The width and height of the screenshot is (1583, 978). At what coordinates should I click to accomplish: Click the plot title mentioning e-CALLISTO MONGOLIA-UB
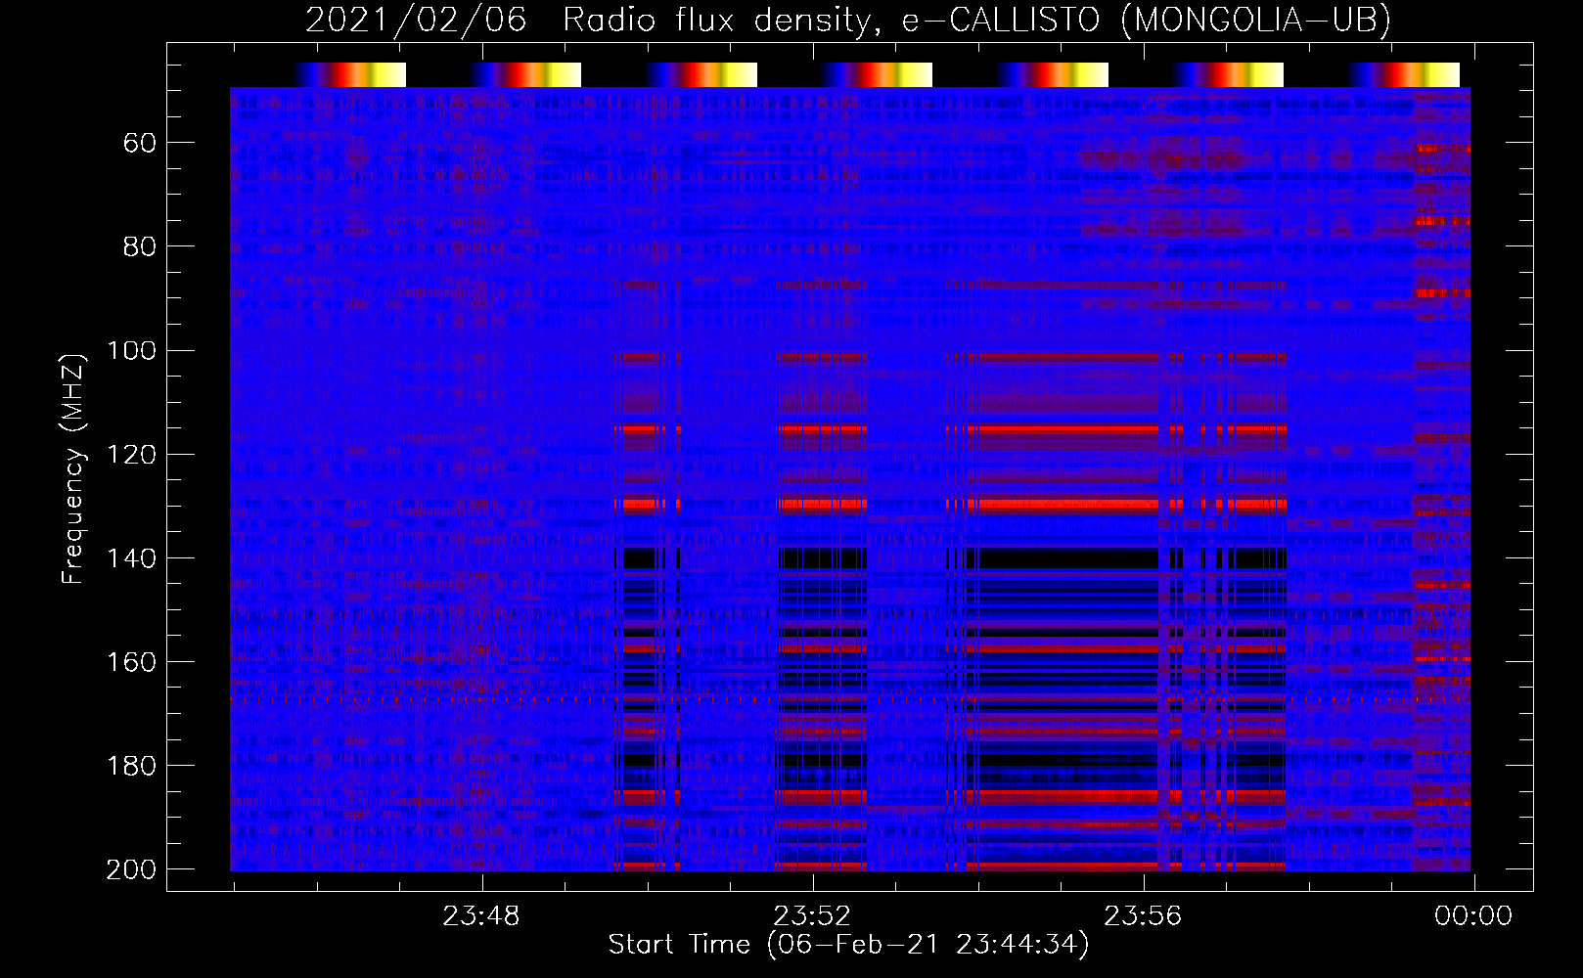pos(848,20)
